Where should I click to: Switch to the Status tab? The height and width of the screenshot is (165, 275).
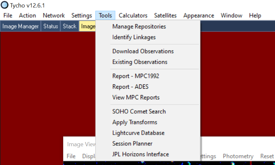click(51, 27)
